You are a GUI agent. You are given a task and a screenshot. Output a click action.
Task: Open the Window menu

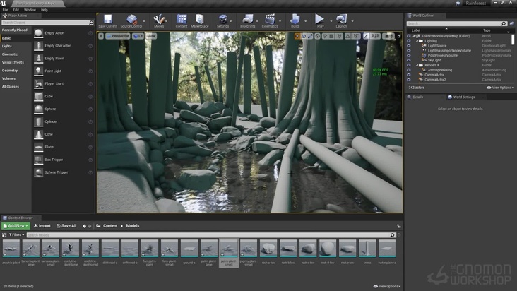(30, 10)
